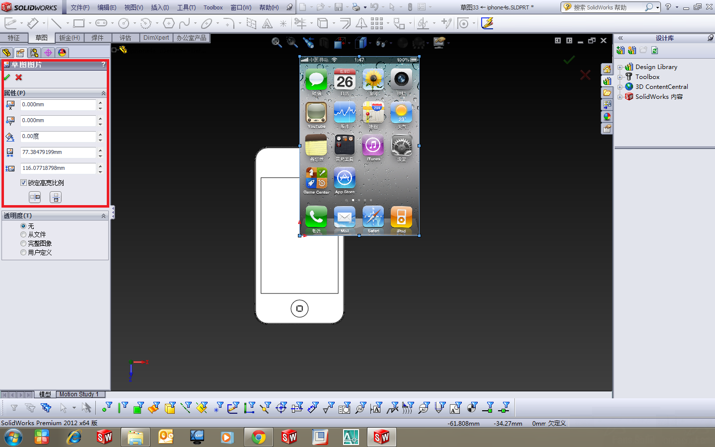Click the Zoom to Fit magnifier icon
The image size is (715, 447).
[277, 43]
